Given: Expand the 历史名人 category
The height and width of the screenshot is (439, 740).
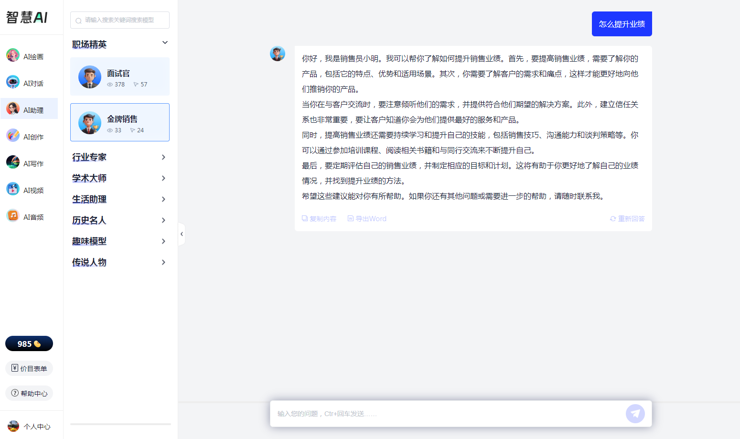Looking at the screenshot, I should (119, 220).
